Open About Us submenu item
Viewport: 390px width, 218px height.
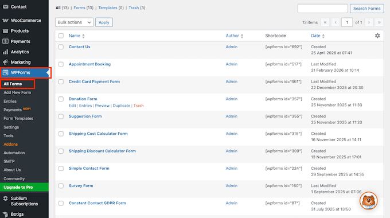pos(12,170)
